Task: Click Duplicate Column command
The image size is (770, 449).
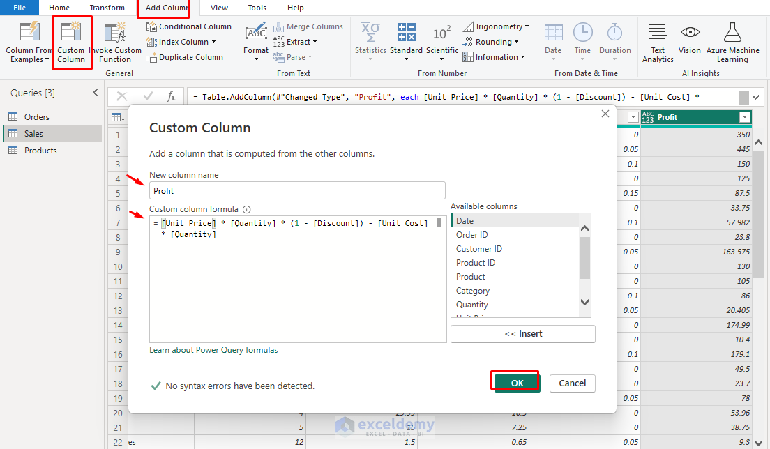Action: tap(185, 57)
